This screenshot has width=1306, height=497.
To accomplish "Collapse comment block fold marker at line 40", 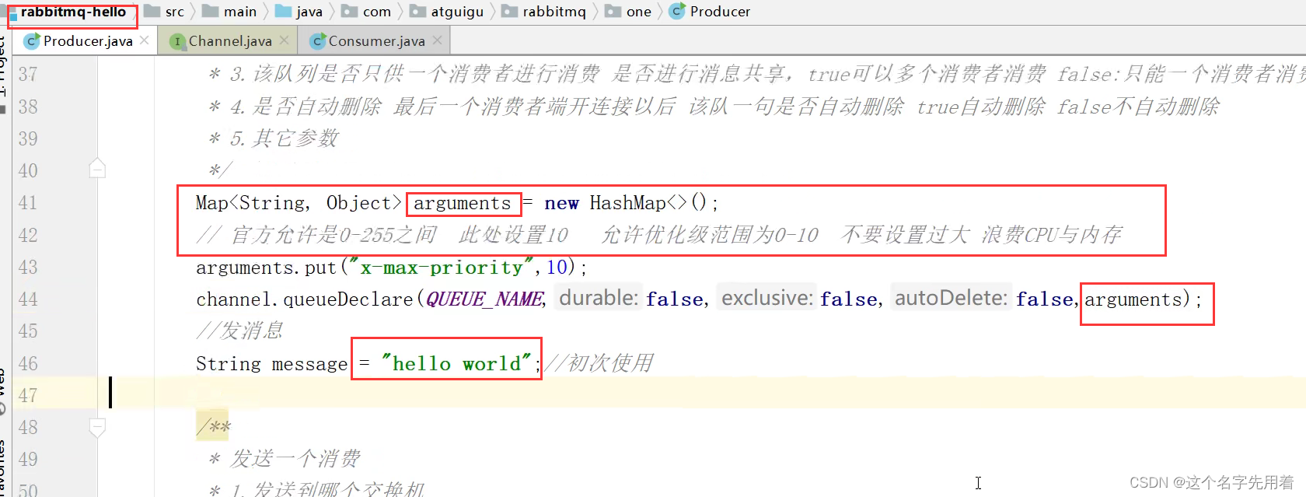I will [x=97, y=169].
